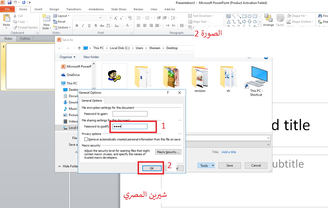Clear all text formatting
The image size is (328, 208).
pyautogui.click(x=130, y=18)
